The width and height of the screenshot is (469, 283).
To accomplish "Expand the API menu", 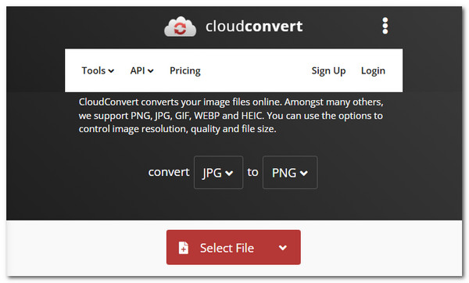I will (x=141, y=70).
